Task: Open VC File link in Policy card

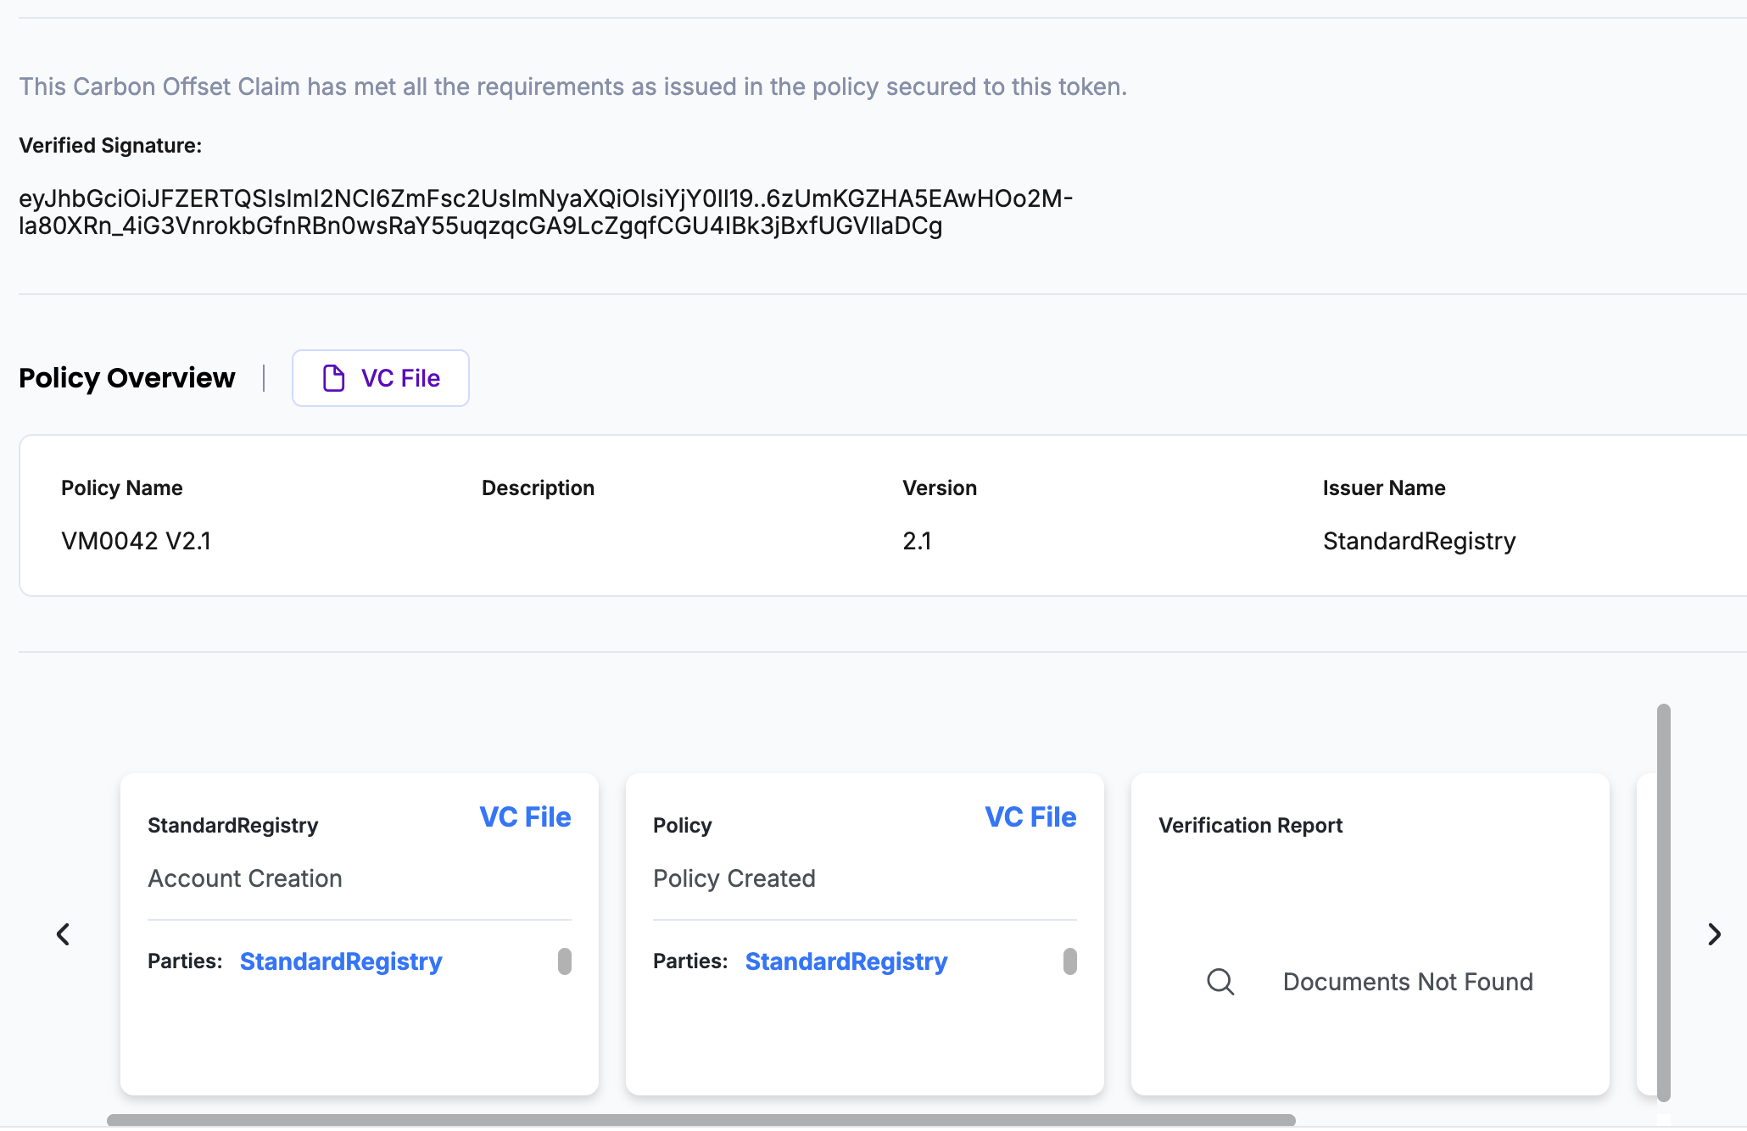Action: 1030,816
